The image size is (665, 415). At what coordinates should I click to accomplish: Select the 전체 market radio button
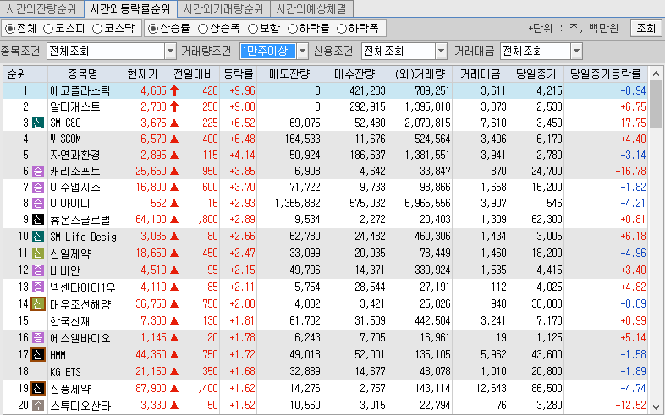pyautogui.click(x=10, y=29)
